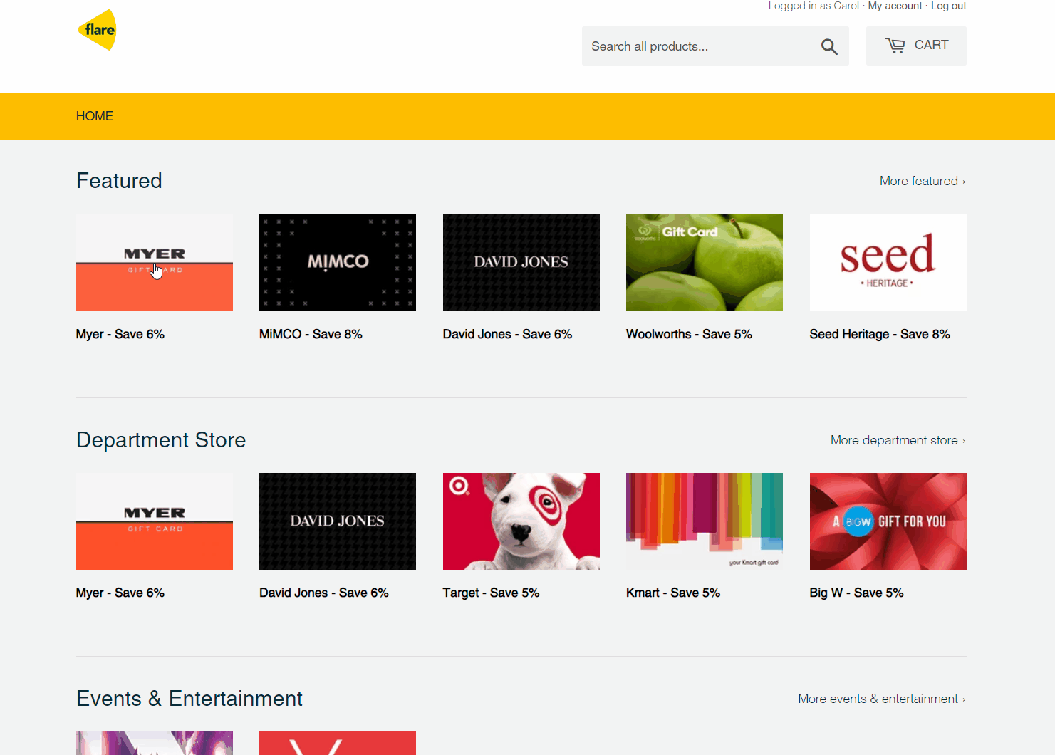Expand more featured gift cards
Image resolution: width=1055 pixels, height=755 pixels.
coord(920,181)
